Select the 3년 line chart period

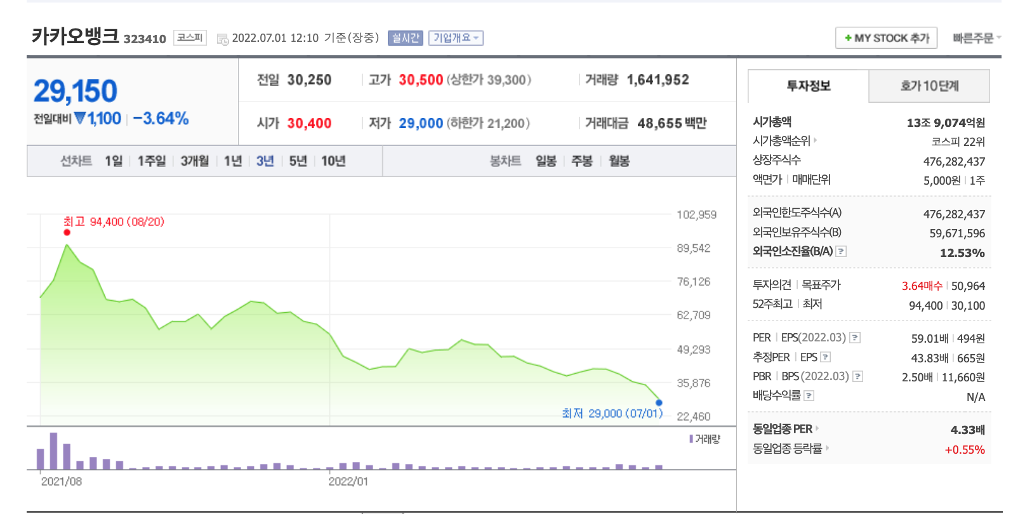[265, 161]
